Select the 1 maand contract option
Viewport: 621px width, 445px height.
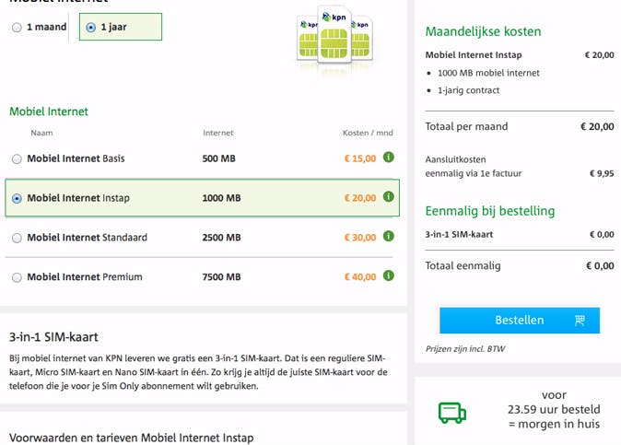point(18,28)
